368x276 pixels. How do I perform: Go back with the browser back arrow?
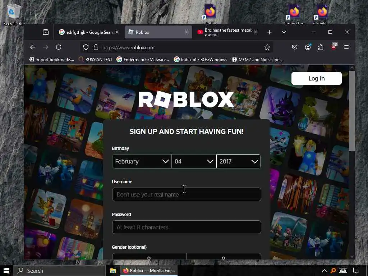33,47
